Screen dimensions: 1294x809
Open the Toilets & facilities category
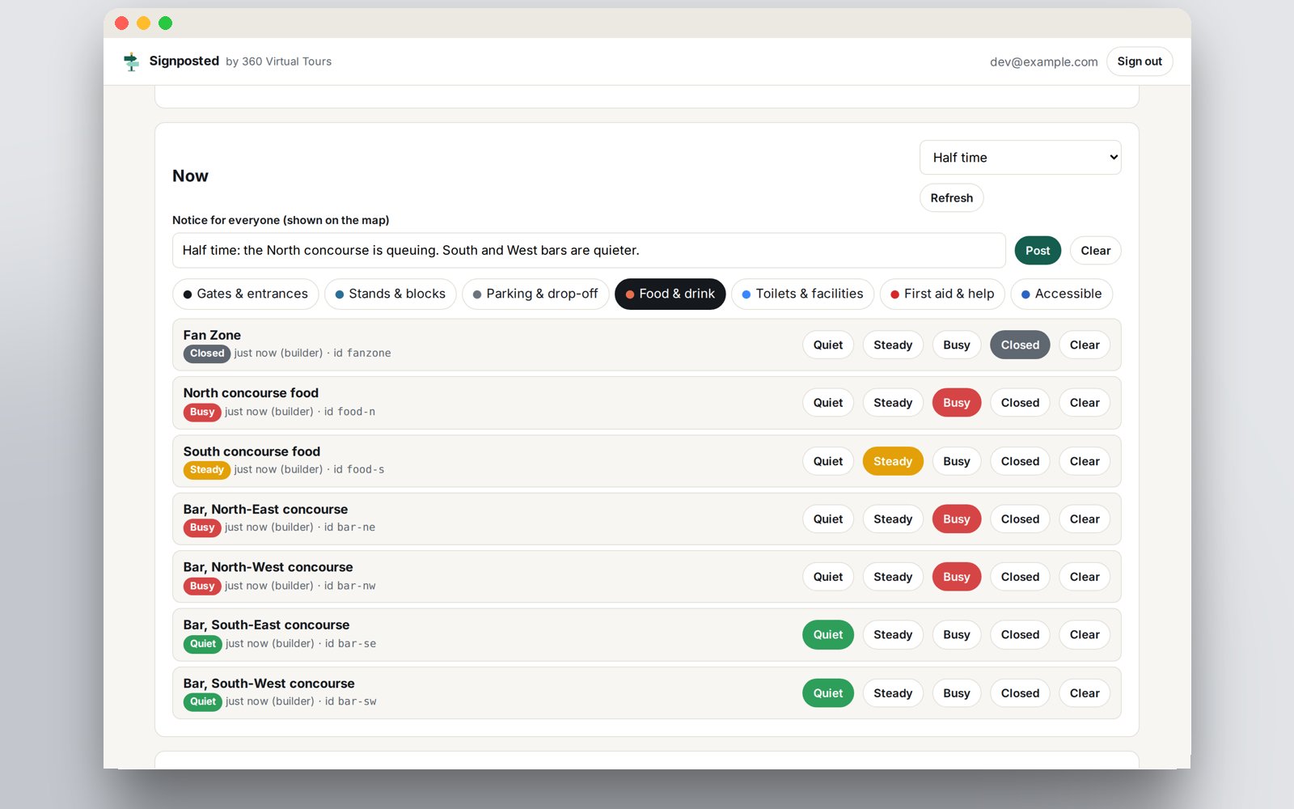(x=802, y=294)
